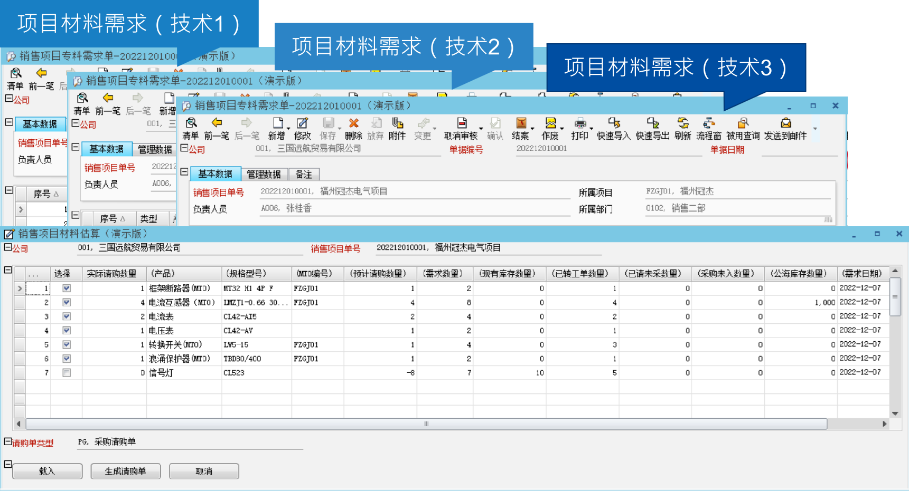Click 所属部门 field 0102, 销售二部
909x491 pixels.
(738, 208)
